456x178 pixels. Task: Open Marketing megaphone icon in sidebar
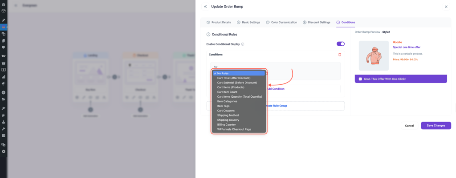[x=4, y=84]
